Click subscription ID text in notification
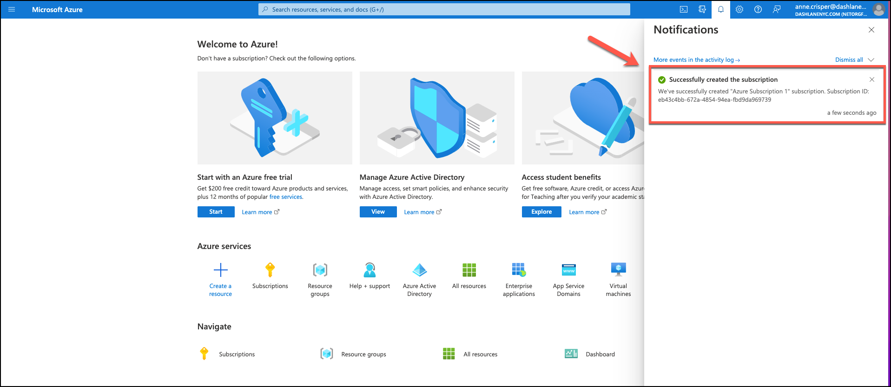Viewport: 891px width, 387px height. click(x=714, y=100)
